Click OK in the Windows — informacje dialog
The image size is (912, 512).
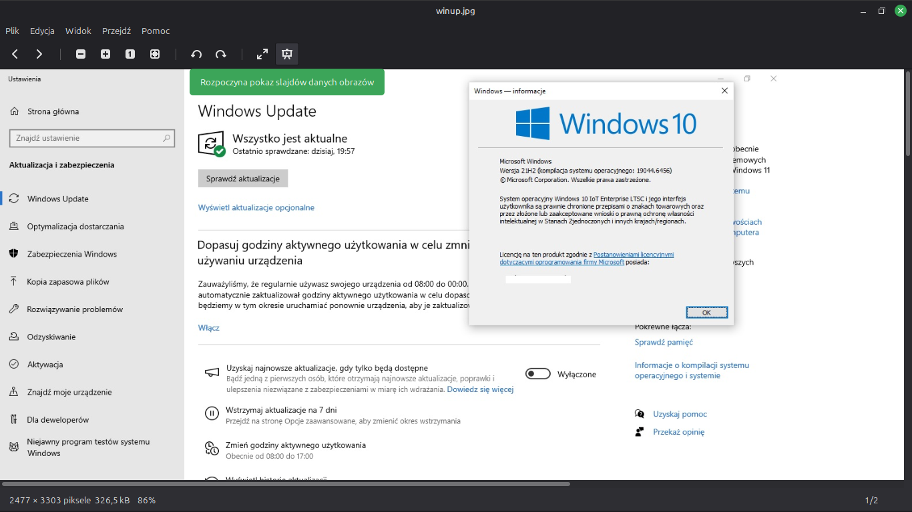(x=706, y=312)
